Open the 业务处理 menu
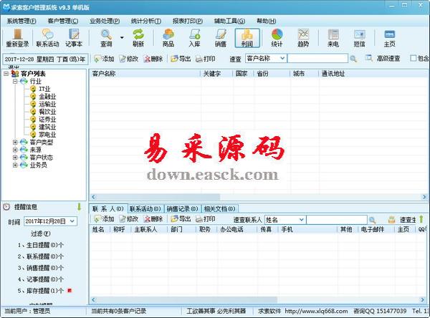Image resolution: width=430 pixels, height=318 pixels. pos(105,21)
